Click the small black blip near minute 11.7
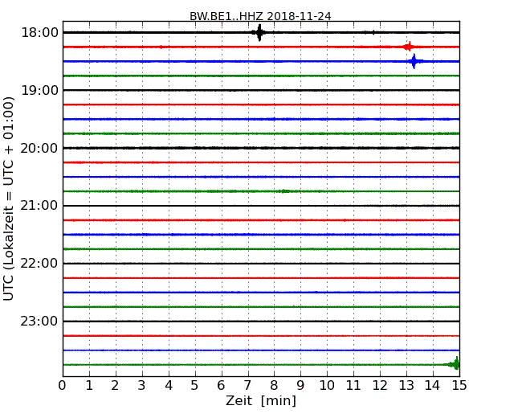The height and width of the screenshot is (418, 522). [x=373, y=32]
